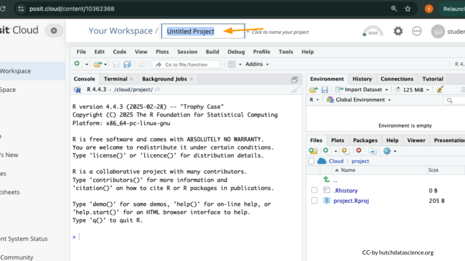This screenshot has width=465, height=261.
Task: Click the R logo in the console header
Action: tap(77, 90)
